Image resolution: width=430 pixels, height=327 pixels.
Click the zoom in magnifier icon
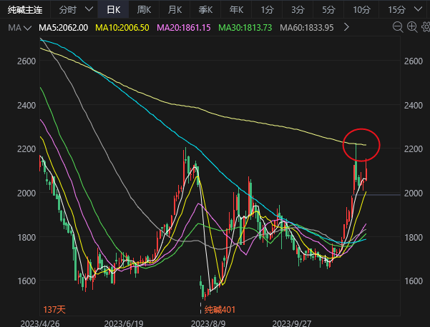pos(411,27)
